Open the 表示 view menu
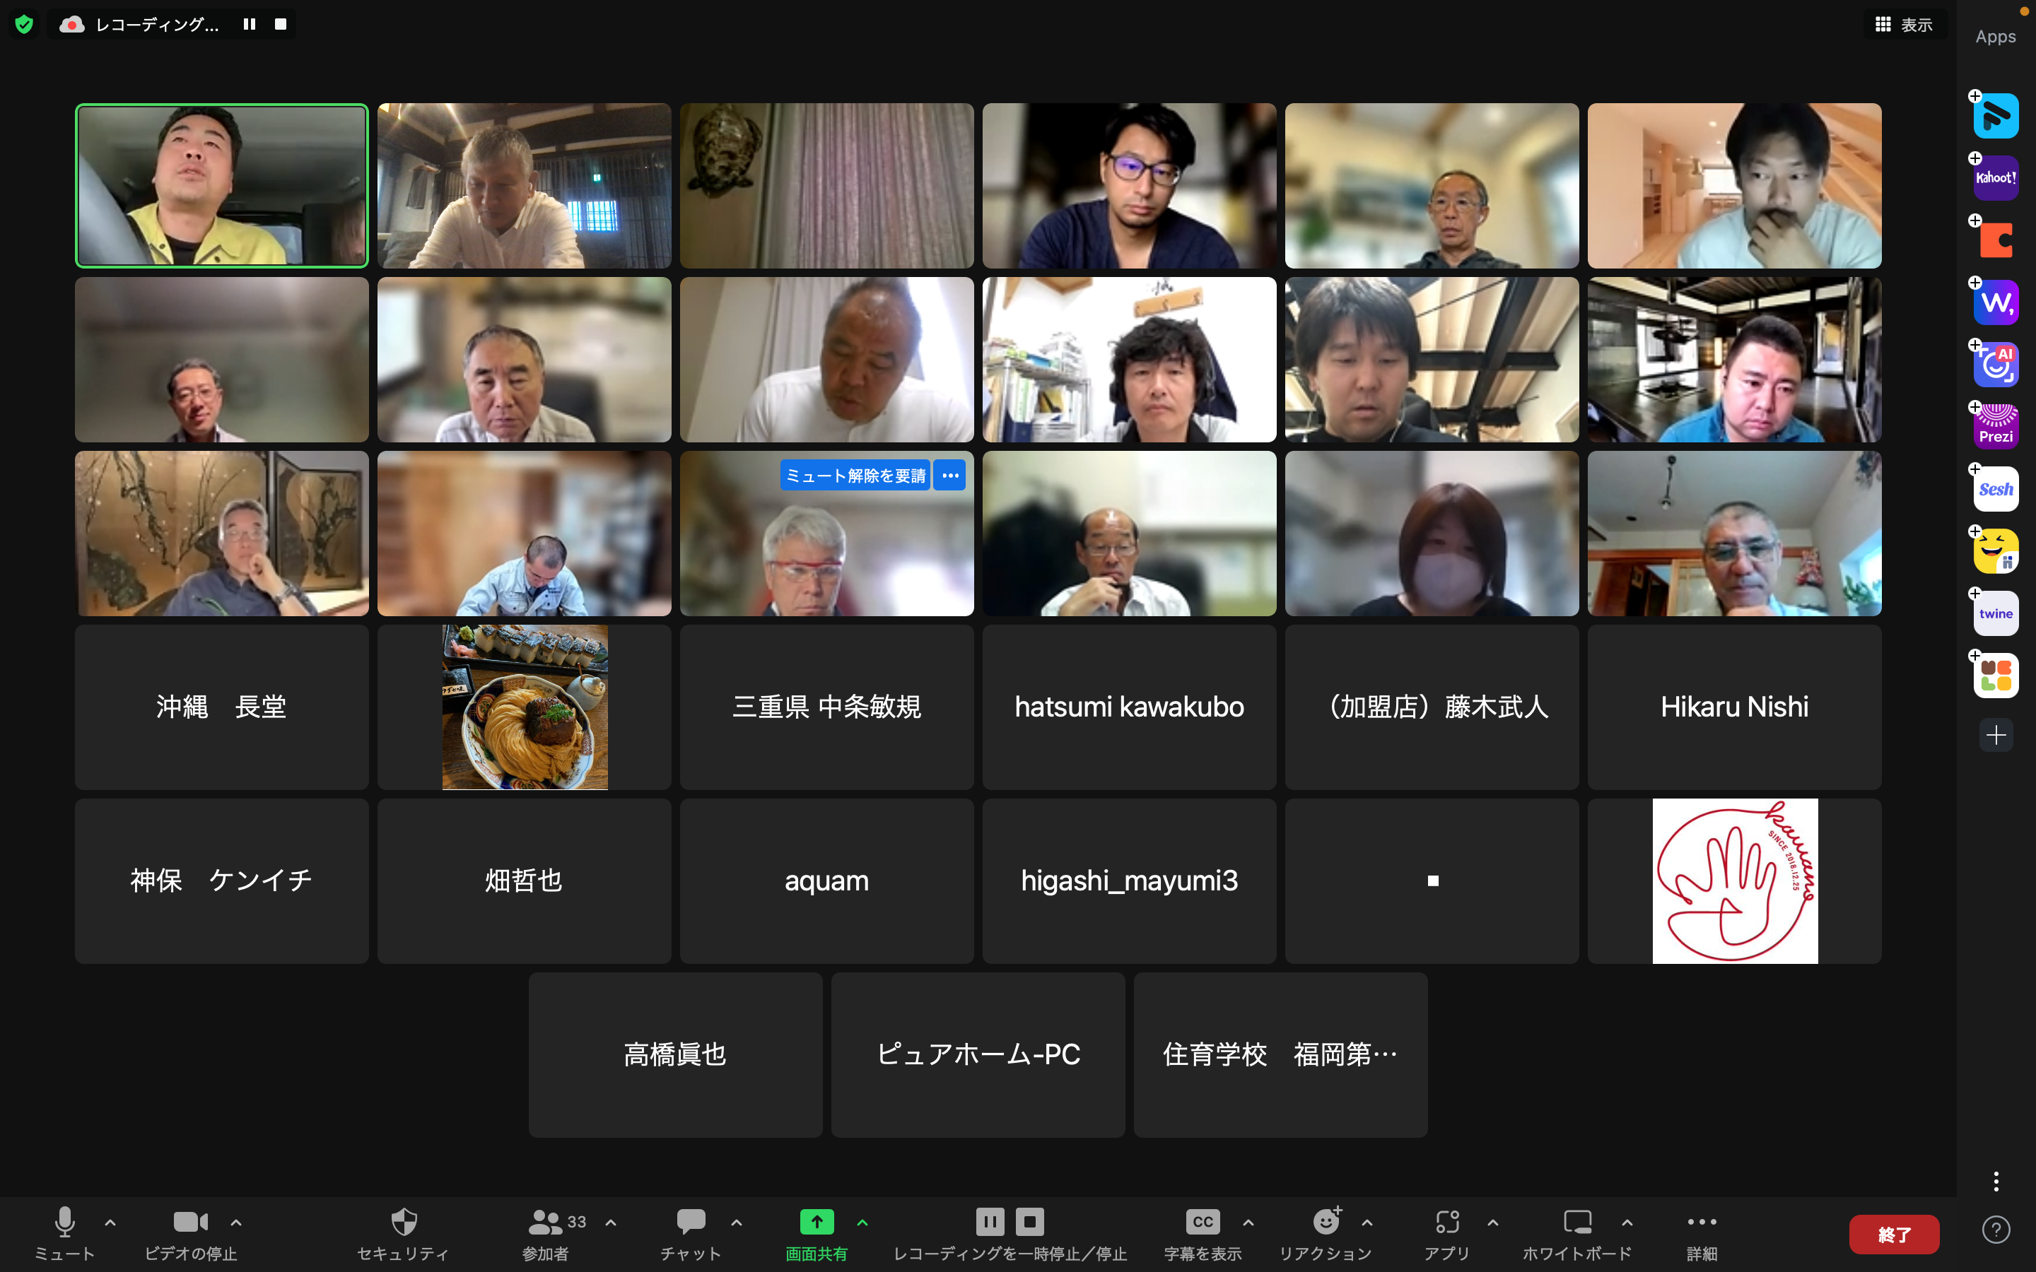This screenshot has height=1272, width=2036. 1905,25
